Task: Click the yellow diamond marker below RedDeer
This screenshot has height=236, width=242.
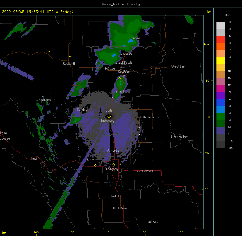Action: point(120,79)
